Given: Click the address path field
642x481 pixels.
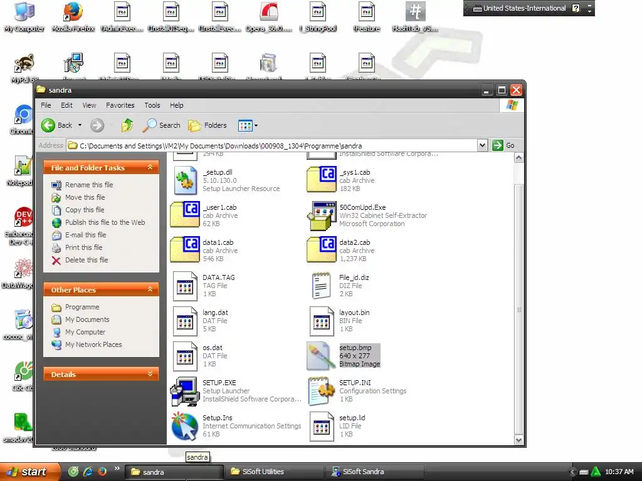Looking at the screenshot, I should tap(272, 145).
